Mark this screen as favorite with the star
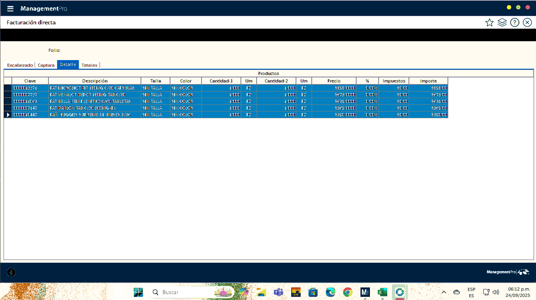This screenshot has height=300, width=536. (489, 22)
